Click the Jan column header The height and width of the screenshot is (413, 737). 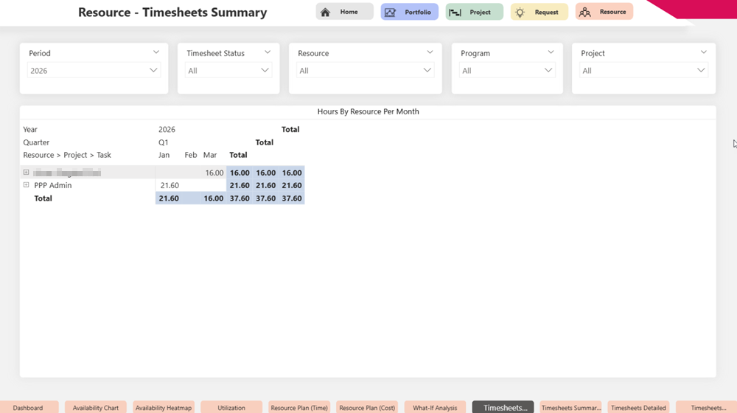(x=164, y=155)
